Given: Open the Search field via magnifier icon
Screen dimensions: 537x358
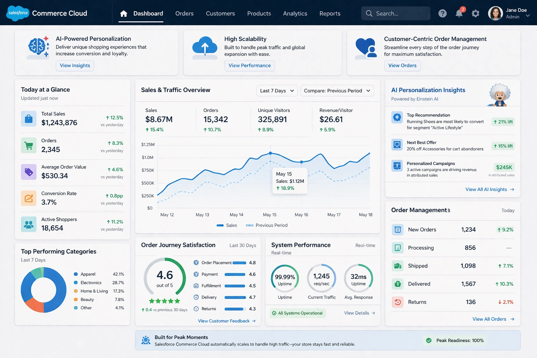Looking at the screenshot, I should coord(369,13).
